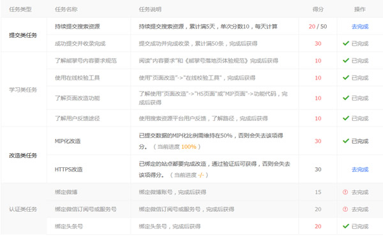Click the green checkmark for 成功提交并收录完成
Screen dimensions: 383x236
point(345,43)
